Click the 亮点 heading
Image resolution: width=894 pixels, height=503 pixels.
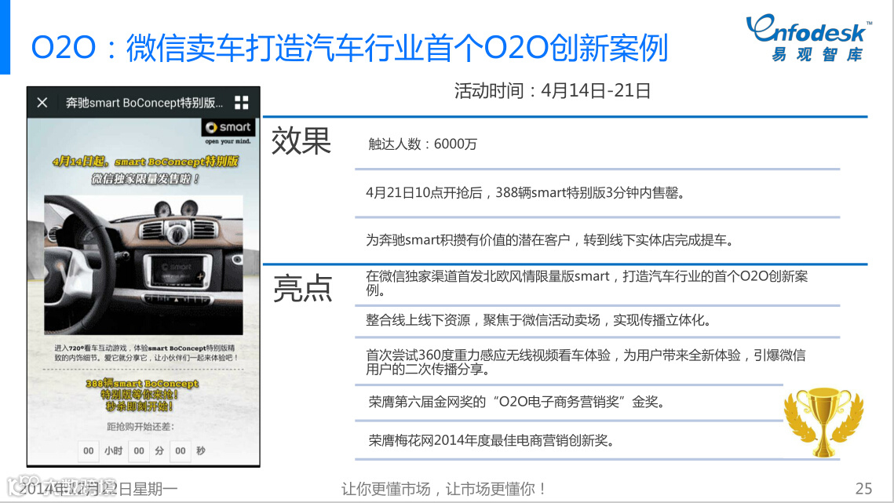(302, 288)
